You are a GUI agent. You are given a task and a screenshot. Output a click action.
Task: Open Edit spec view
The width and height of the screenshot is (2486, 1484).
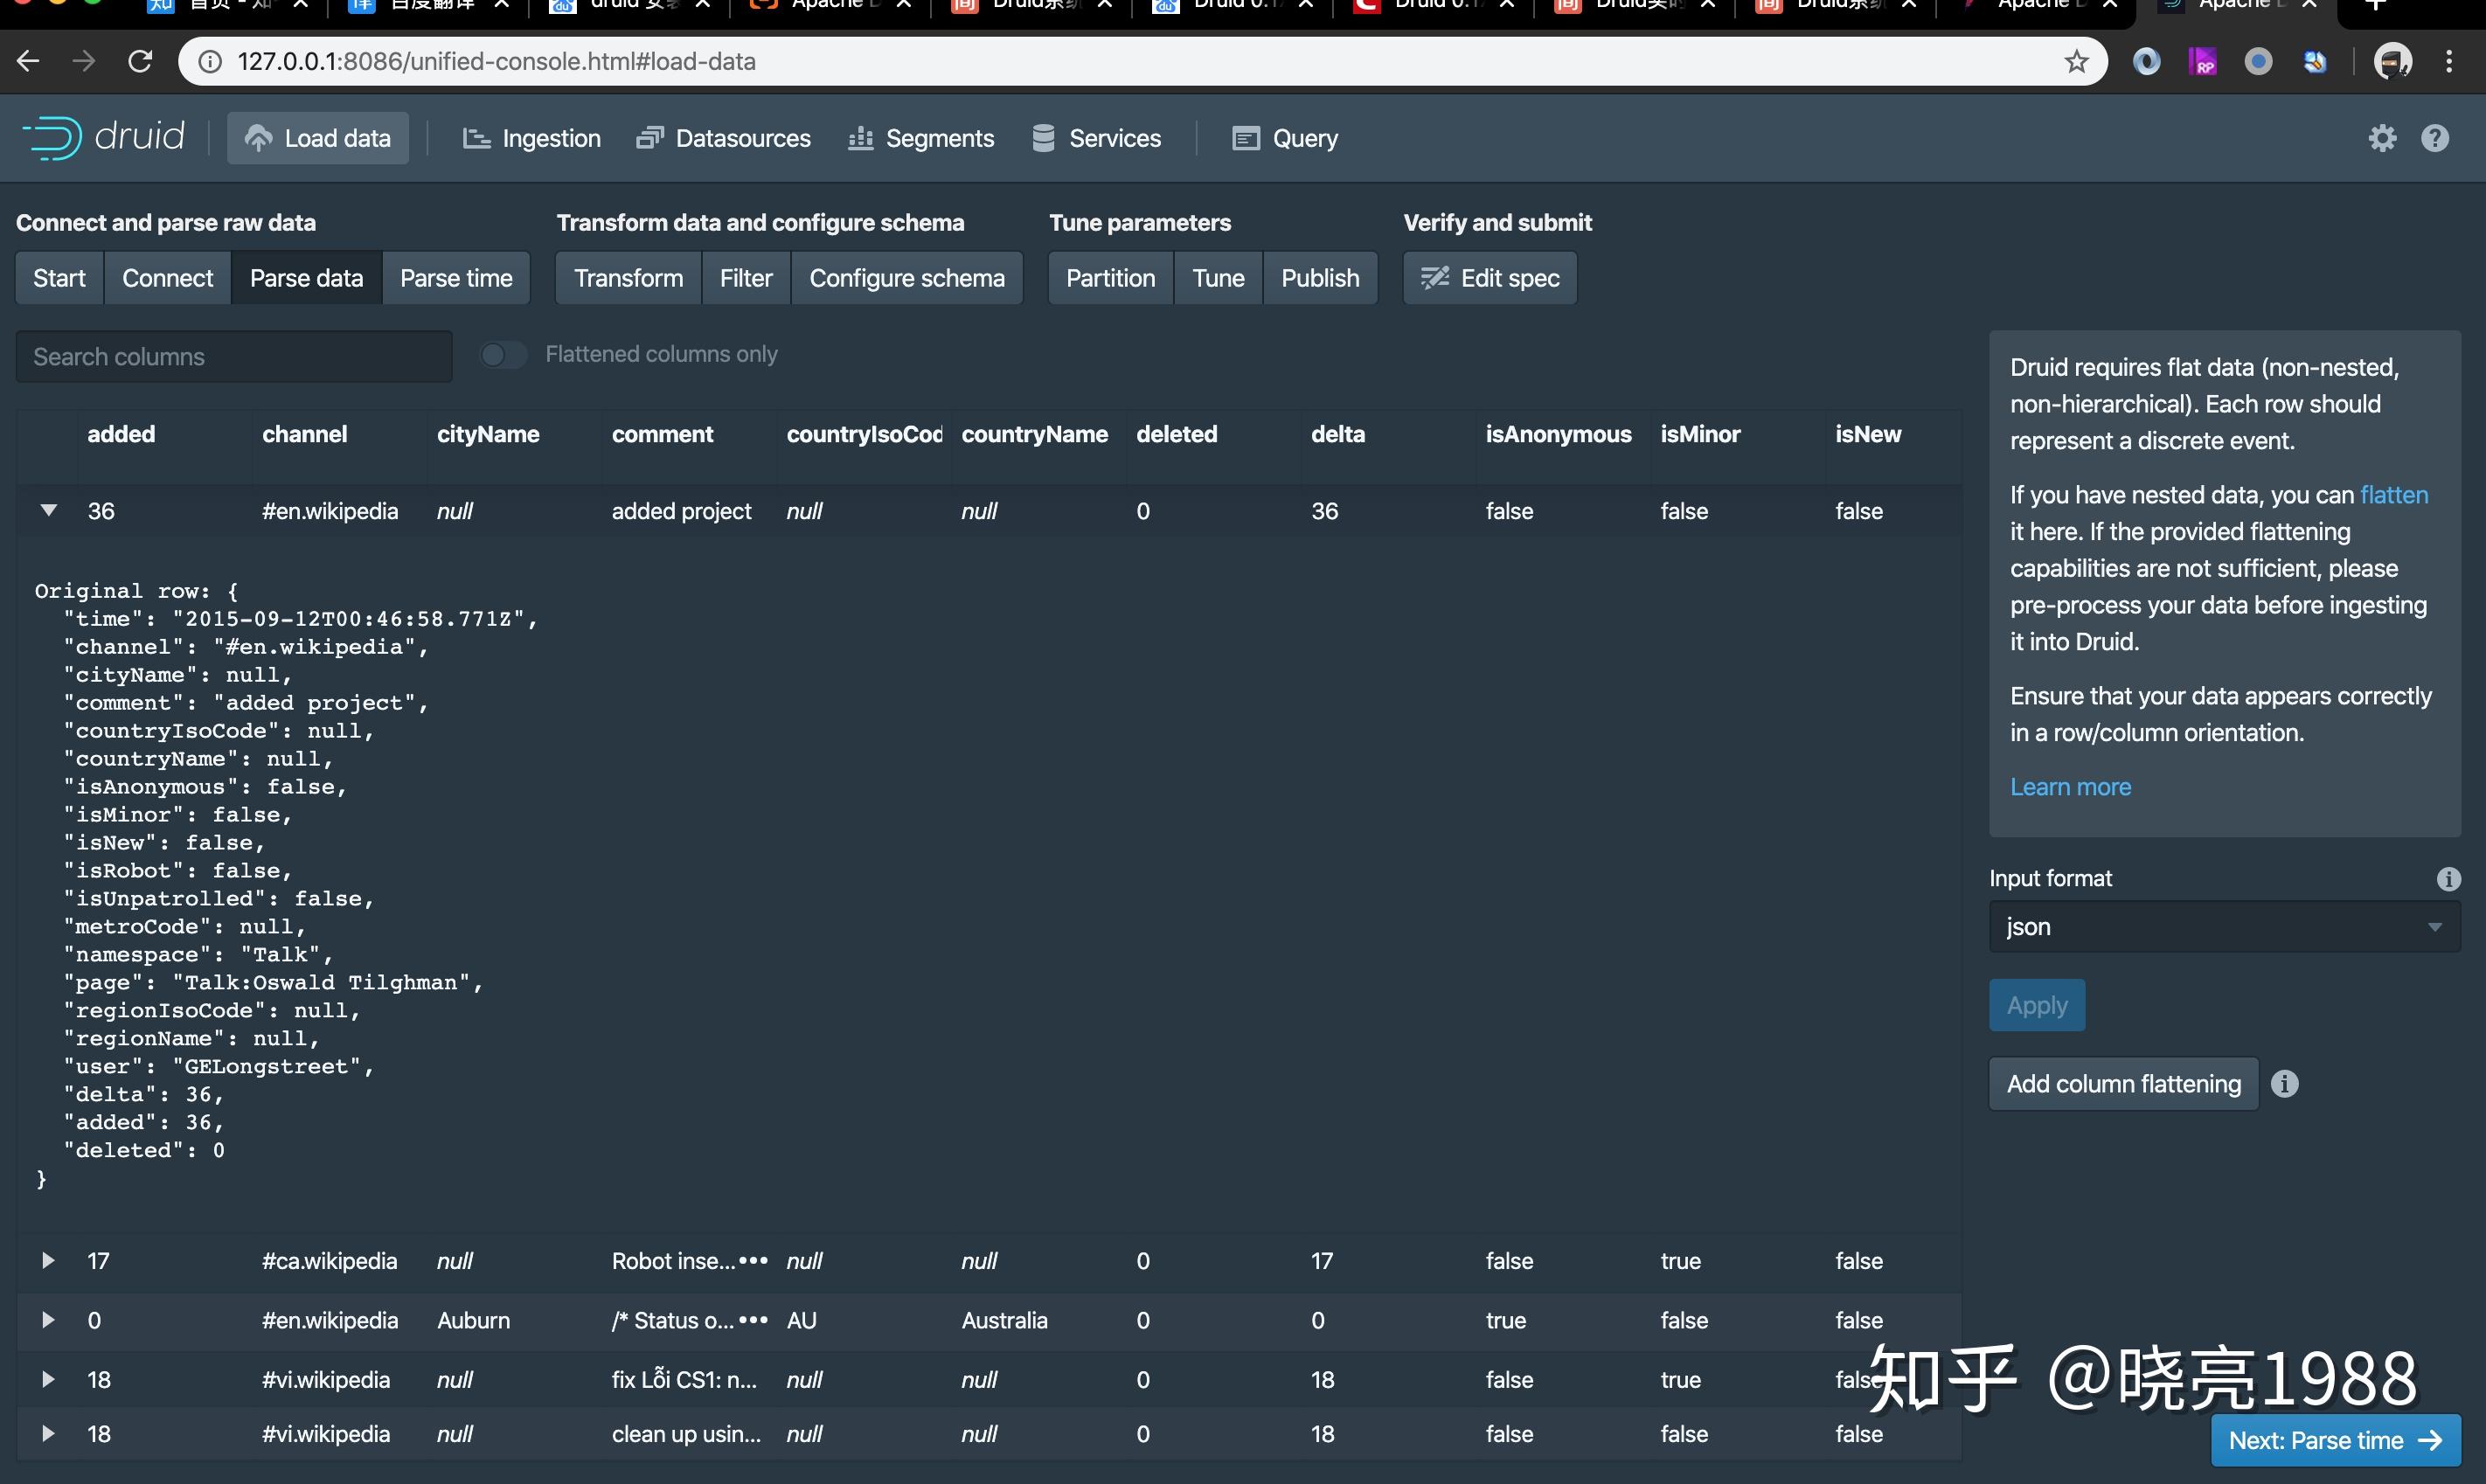(x=1489, y=278)
